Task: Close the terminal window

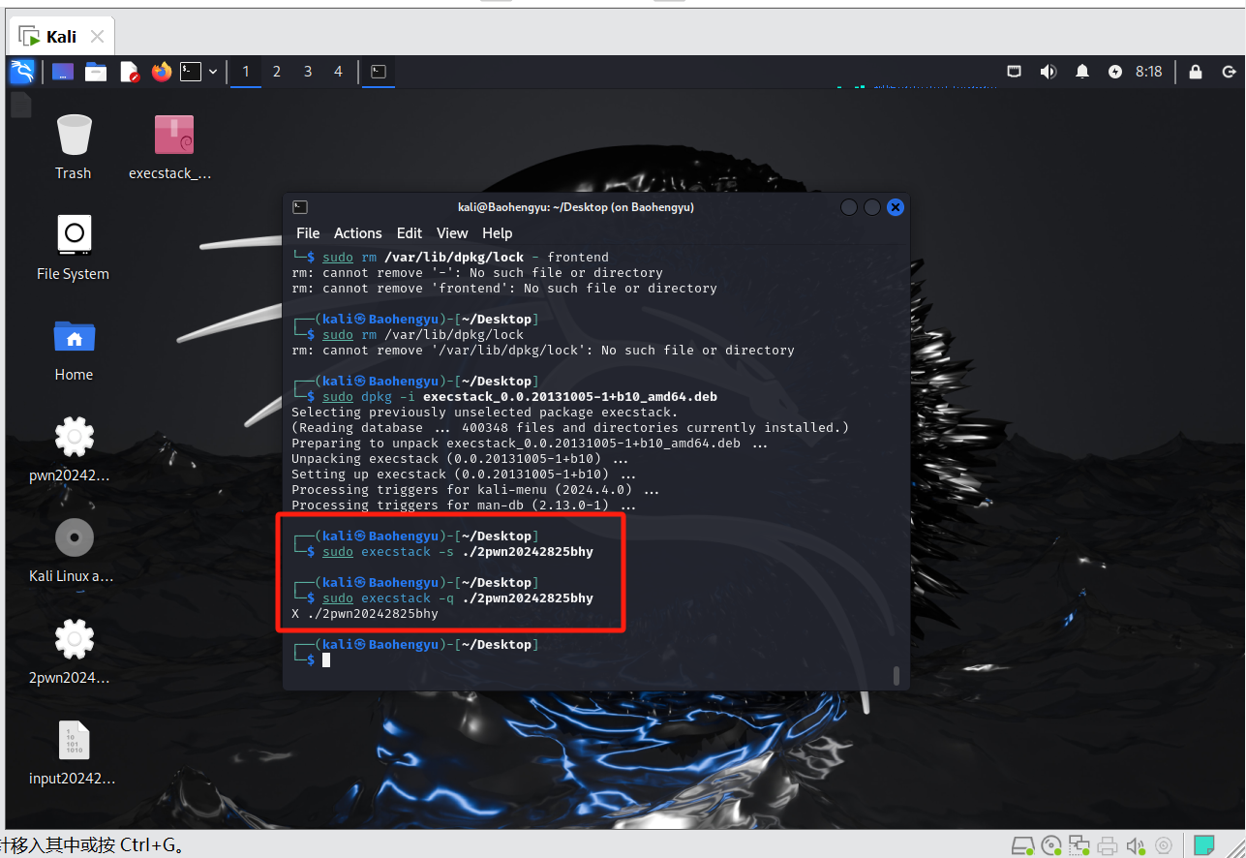Action: [896, 207]
